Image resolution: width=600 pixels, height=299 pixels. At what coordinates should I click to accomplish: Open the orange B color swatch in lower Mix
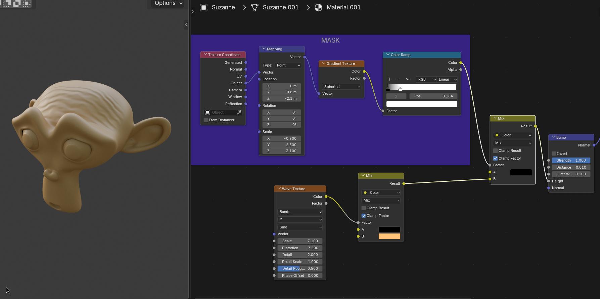point(389,237)
